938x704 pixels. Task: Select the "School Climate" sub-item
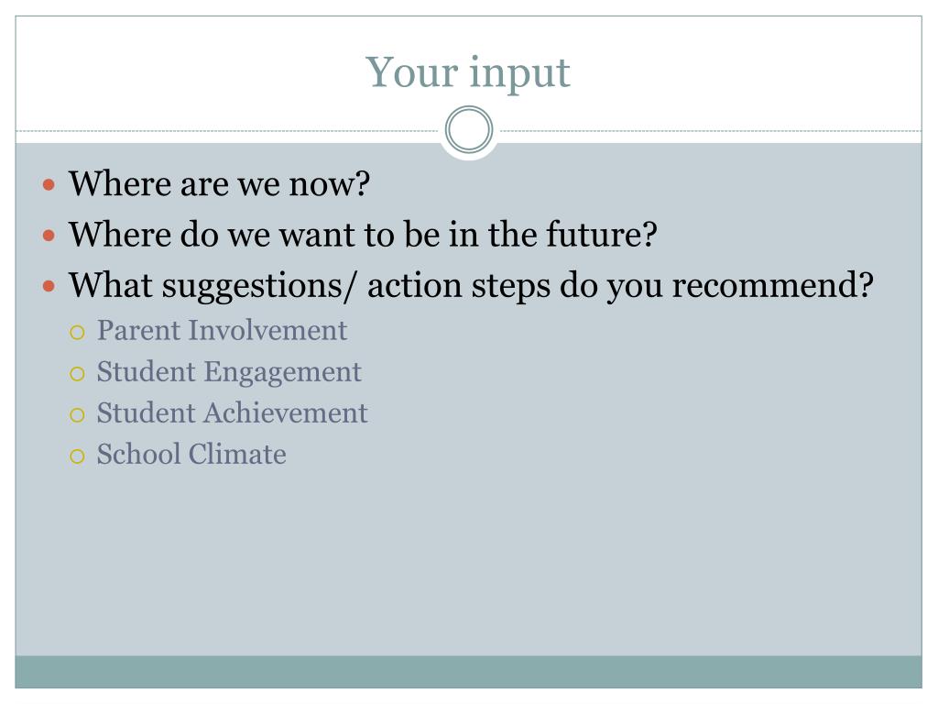(191, 455)
